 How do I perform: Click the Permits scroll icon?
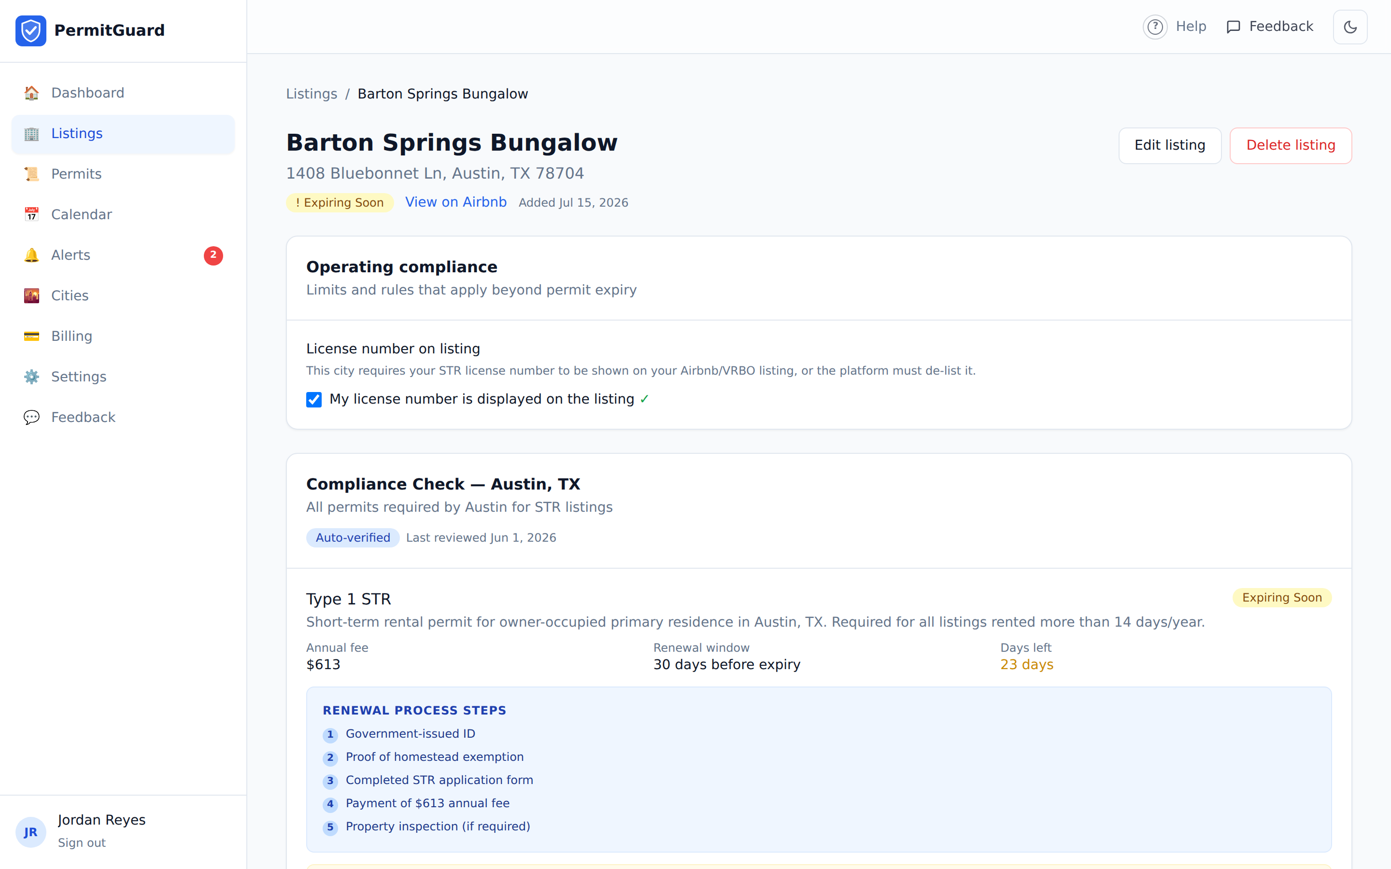31,174
